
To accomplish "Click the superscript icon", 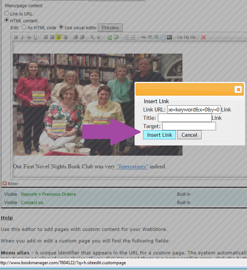I will pos(99,37).
